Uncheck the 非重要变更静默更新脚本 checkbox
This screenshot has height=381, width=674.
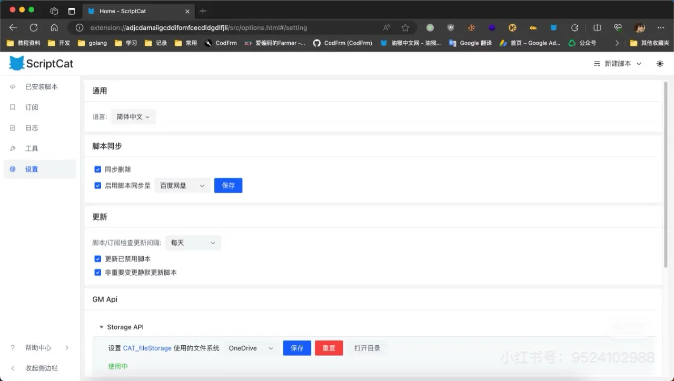pos(97,273)
